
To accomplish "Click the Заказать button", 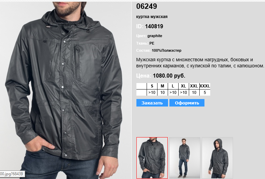I will pos(152,103).
